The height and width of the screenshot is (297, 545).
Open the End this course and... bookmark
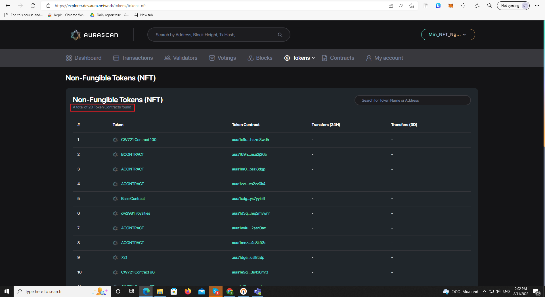tap(24, 15)
